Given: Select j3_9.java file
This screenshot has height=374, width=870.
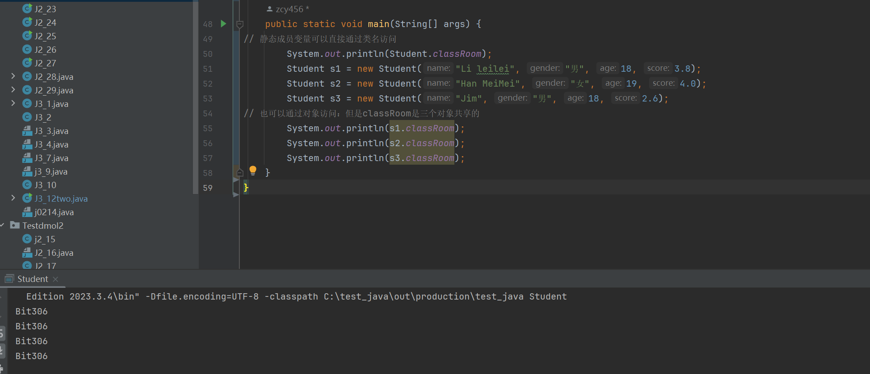Looking at the screenshot, I should coord(51,171).
